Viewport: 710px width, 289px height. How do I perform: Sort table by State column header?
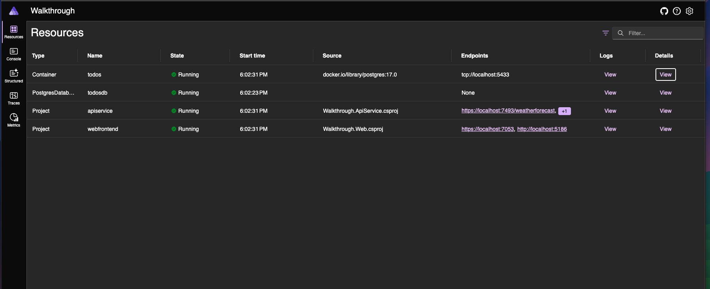click(x=177, y=56)
